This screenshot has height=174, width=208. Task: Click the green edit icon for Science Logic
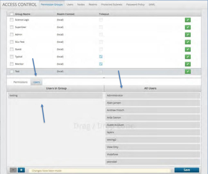pyautogui.click(x=188, y=20)
